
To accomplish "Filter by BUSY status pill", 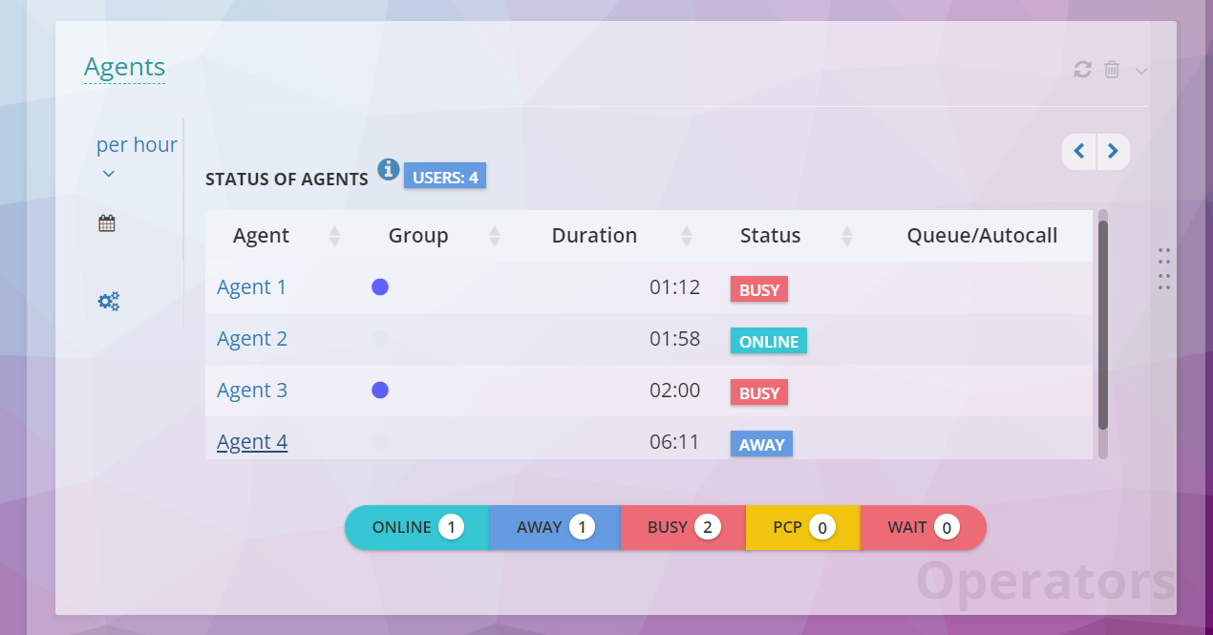I will pos(683,527).
